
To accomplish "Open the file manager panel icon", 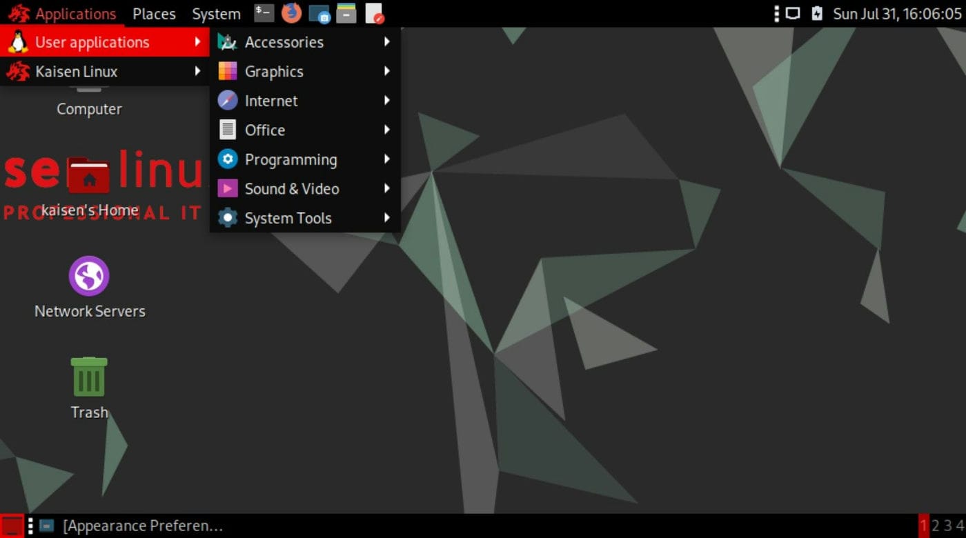I will pos(346,12).
